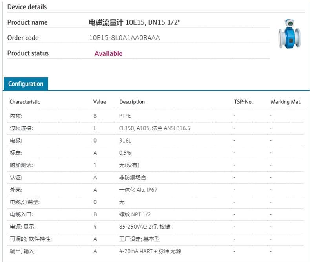Click the Device details heading
The height and width of the screenshot is (262, 310).
pyautogui.click(x=27, y=7)
